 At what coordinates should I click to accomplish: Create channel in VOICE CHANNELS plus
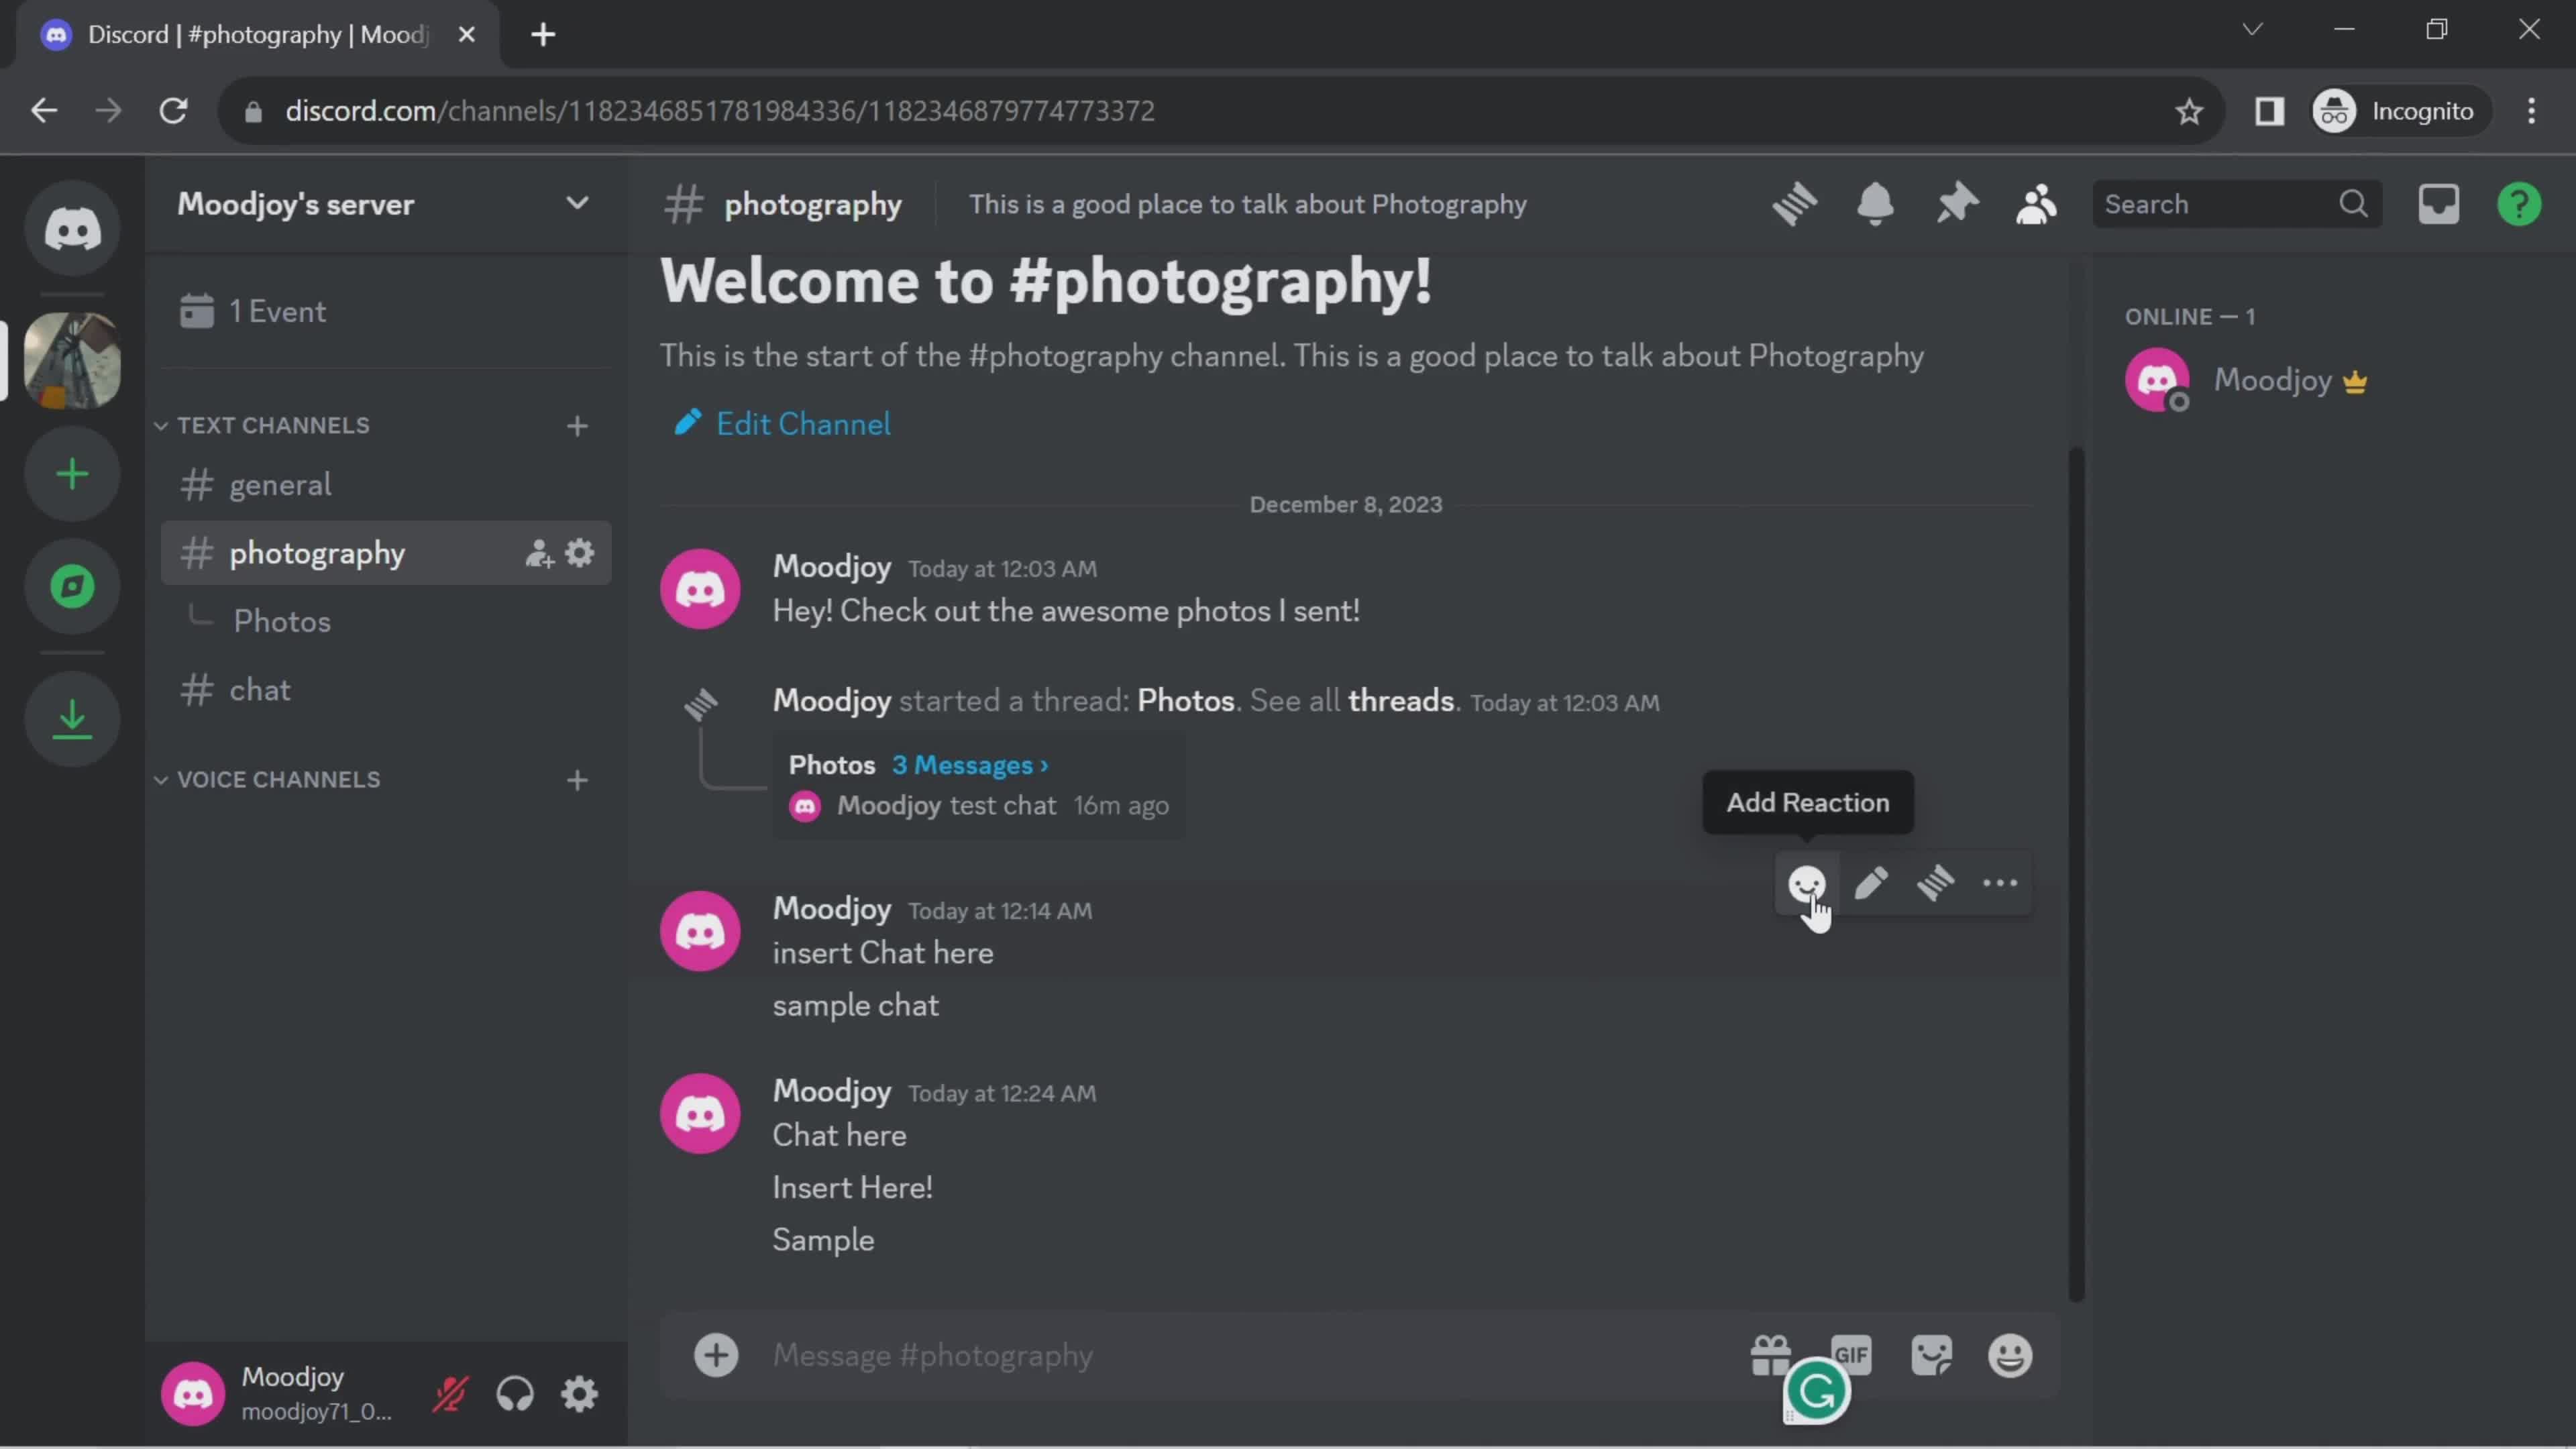(577, 780)
